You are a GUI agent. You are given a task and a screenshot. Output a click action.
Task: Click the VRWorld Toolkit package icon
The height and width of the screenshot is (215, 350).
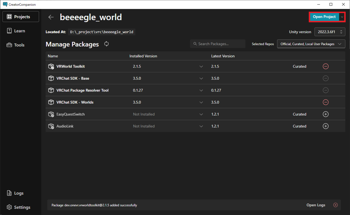click(51, 67)
